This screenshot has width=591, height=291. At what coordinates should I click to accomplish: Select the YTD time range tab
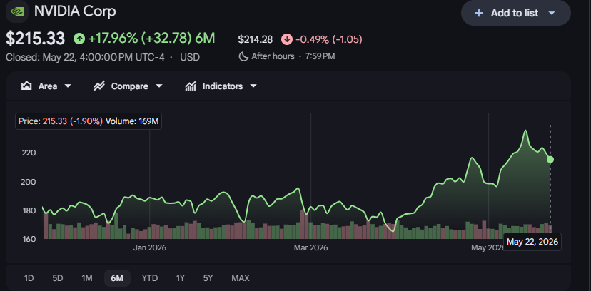click(150, 278)
